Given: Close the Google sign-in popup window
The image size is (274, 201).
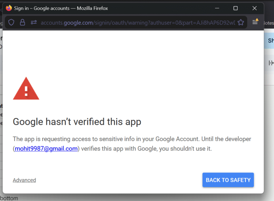Looking at the screenshot, I should 254,8.
